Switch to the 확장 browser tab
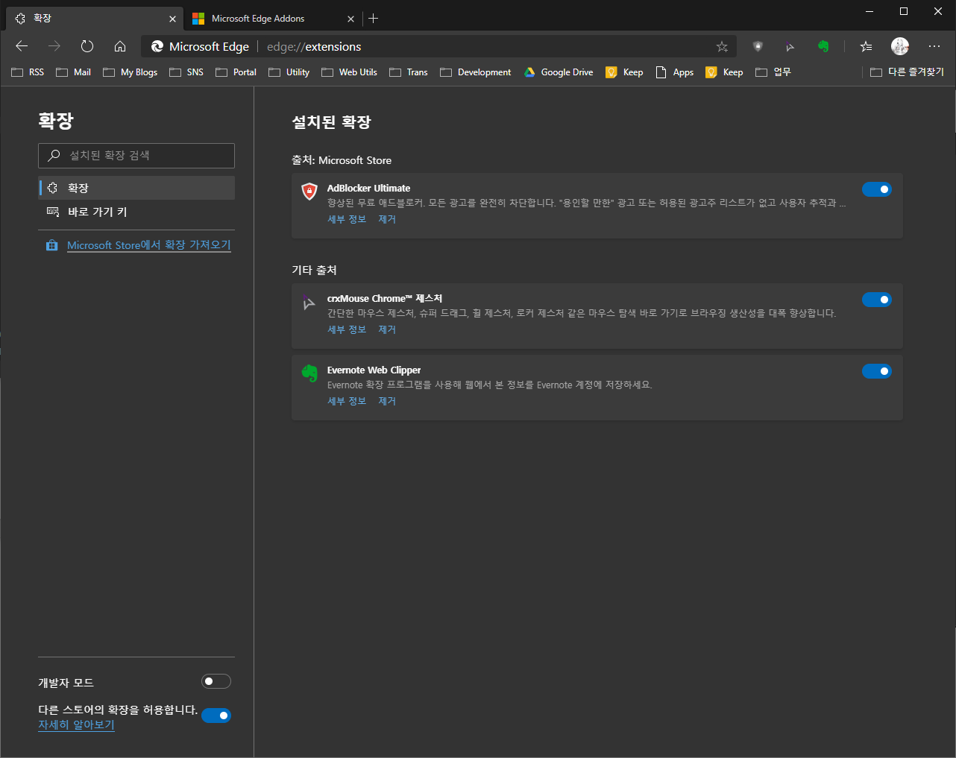 [94, 19]
